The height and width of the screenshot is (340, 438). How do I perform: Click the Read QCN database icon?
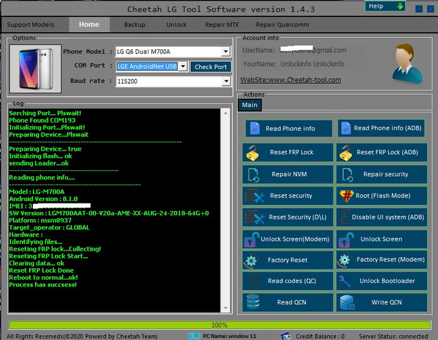point(254,302)
